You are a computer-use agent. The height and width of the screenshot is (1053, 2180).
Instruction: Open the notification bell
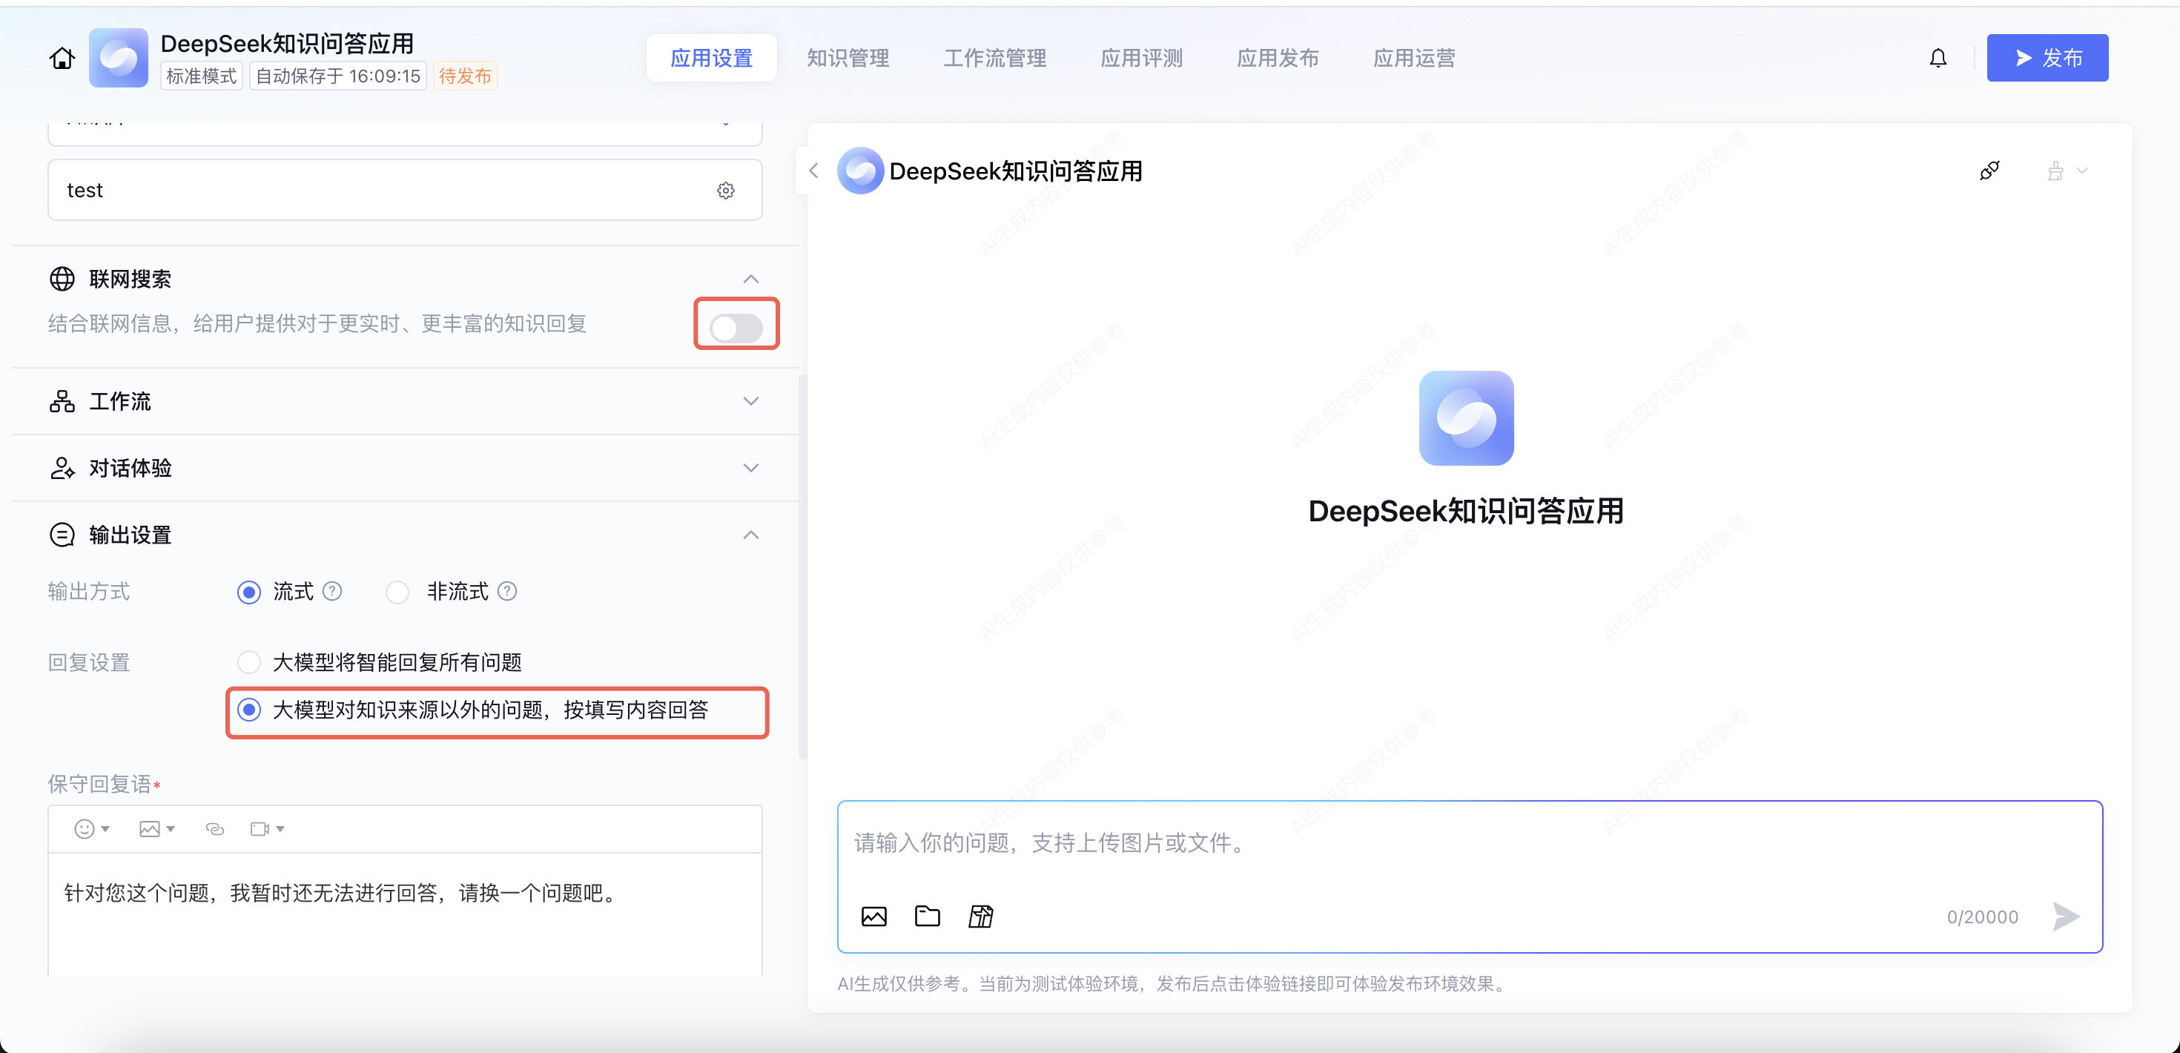click(1938, 59)
